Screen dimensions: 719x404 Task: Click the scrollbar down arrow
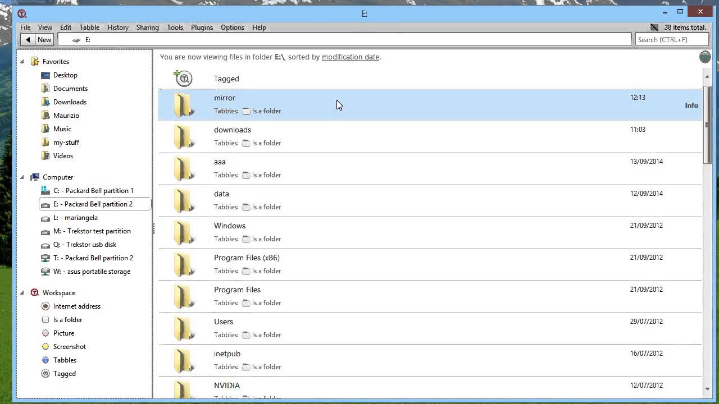pos(707,389)
